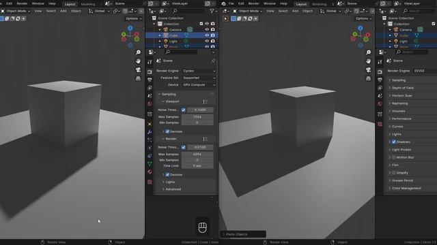Toggle Viewport Denoise checkbox
437x245 pixels.
coord(167,131)
